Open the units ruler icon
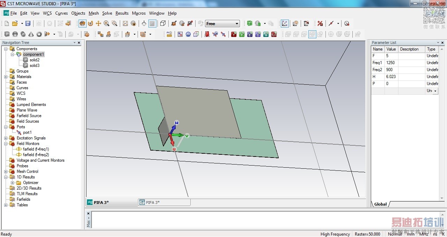The image size is (447, 237). [x=169, y=34]
